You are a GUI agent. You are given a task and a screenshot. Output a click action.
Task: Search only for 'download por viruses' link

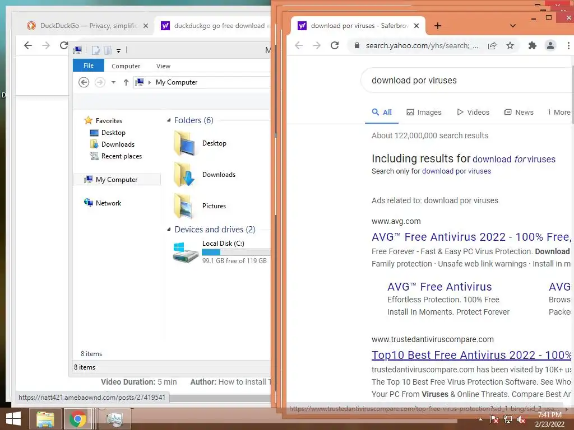(456, 171)
